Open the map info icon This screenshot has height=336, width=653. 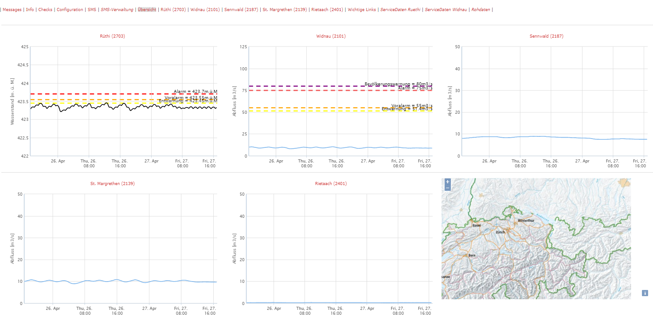click(x=645, y=293)
